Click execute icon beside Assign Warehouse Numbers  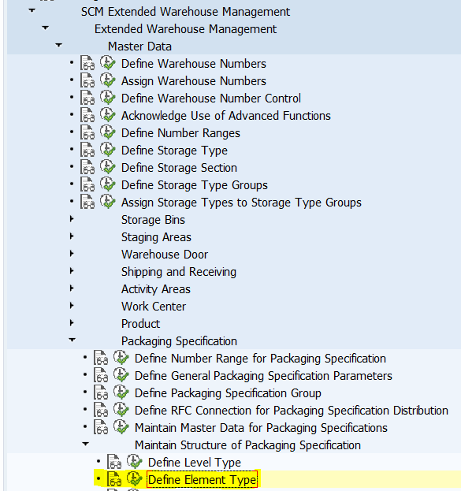point(108,80)
